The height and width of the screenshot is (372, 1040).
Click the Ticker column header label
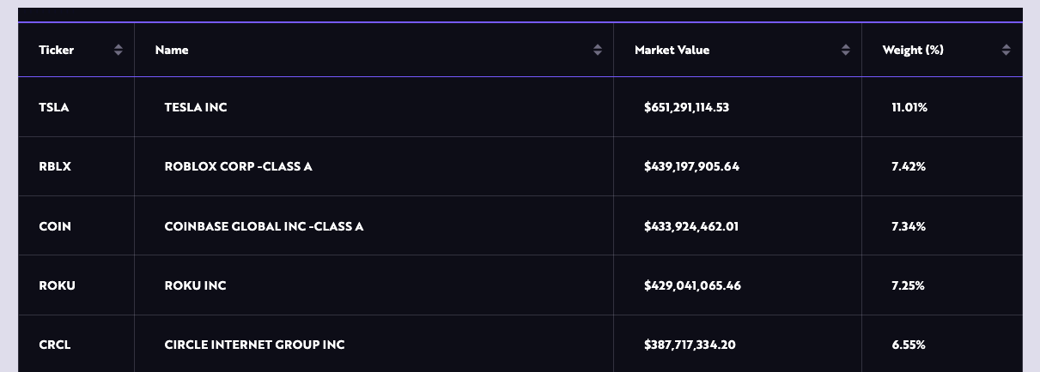click(x=57, y=50)
